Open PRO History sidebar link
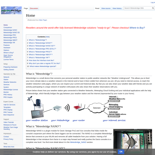The image size is (155, 155). (x=8, y=95)
